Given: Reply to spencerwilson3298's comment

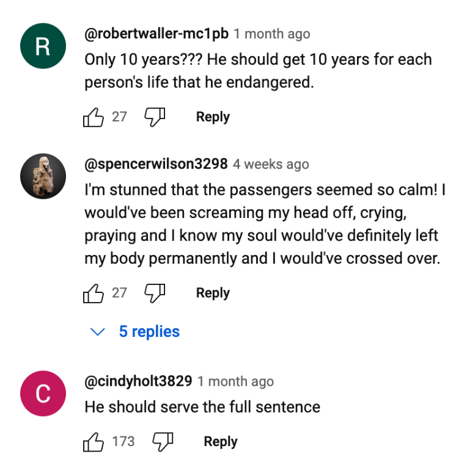Looking at the screenshot, I should click(x=213, y=294).
